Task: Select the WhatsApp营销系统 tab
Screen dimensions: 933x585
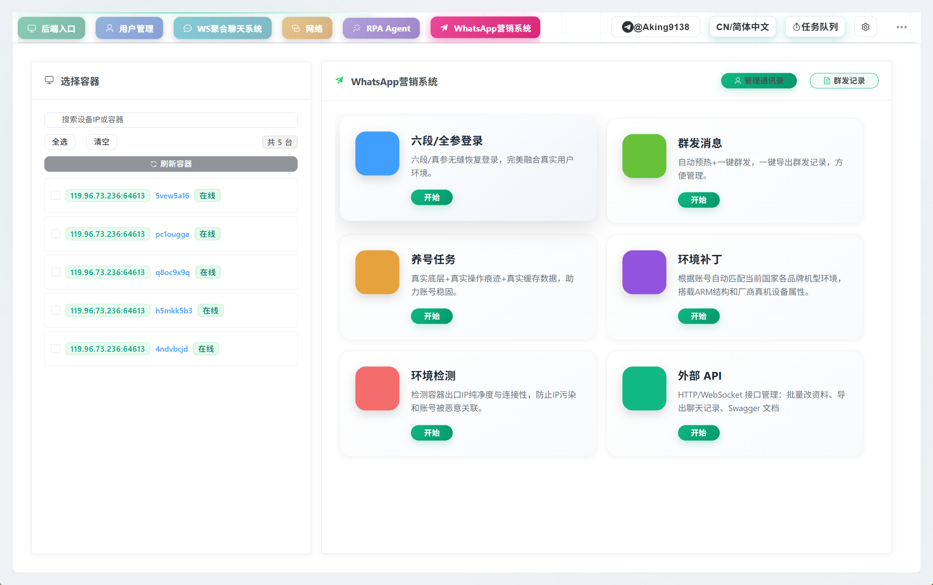Action: click(x=485, y=28)
